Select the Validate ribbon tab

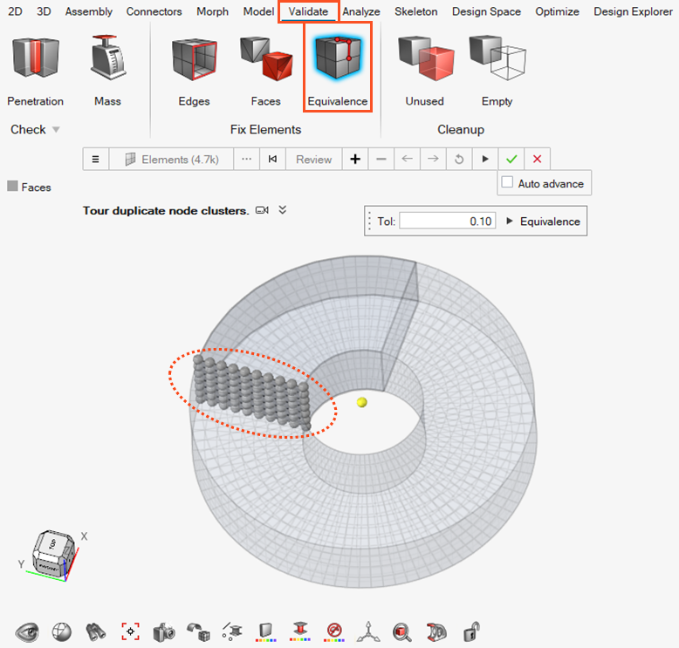[x=308, y=11]
